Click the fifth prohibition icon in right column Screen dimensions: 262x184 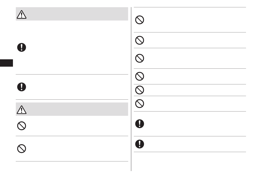(x=140, y=90)
